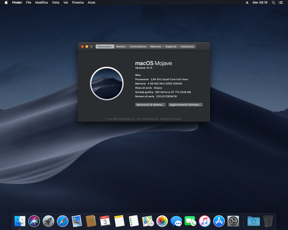Launch Siri from the Dock
The width and height of the screenshot is (288, 230).
[34, 221]
